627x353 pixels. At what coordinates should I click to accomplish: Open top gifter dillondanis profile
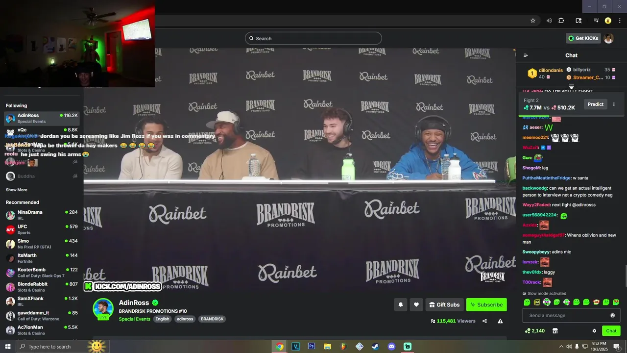551,70
